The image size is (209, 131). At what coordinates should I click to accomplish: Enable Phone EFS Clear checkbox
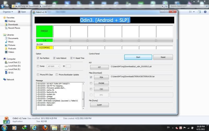(x=38, y=75)
